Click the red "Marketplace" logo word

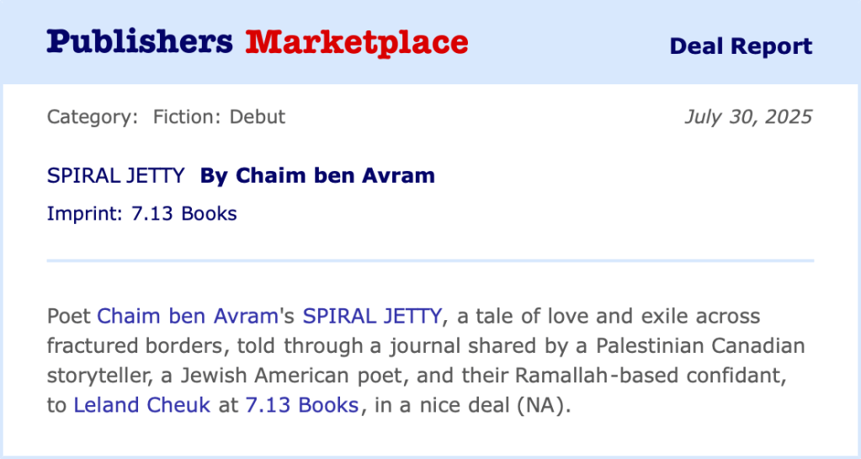(x=356, y=41)
